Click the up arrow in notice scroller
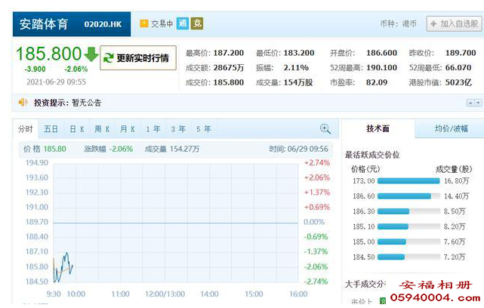This screenshot has width=484, height=308. [470, 103]
